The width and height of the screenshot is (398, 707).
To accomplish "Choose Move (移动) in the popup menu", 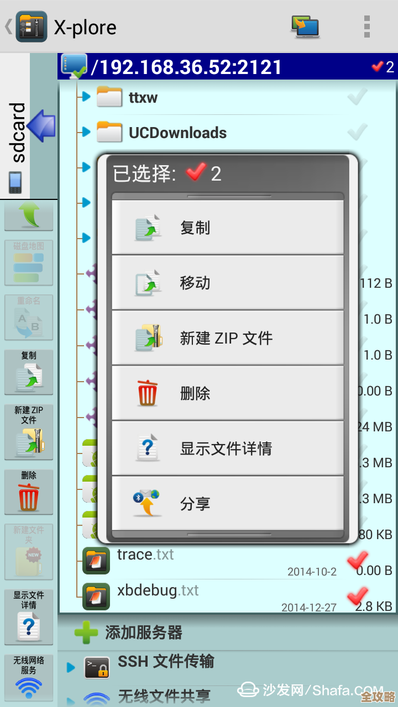I will [x=228, y=282].
